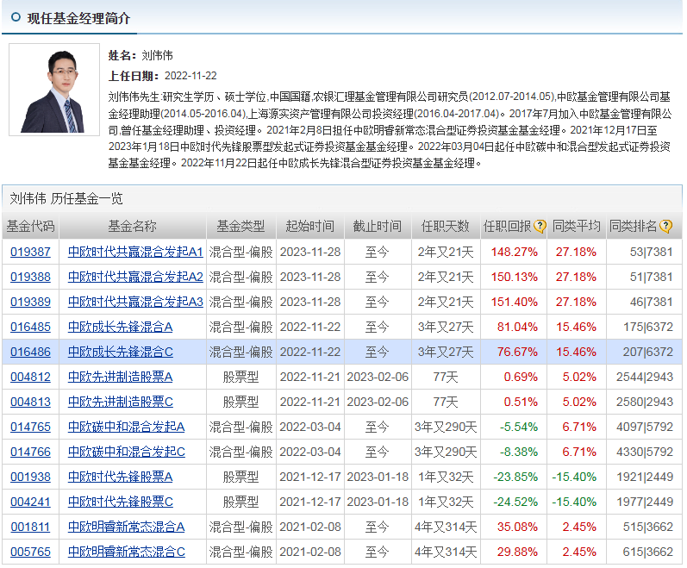Image resolution: width=687 pixels, height=568 pixels.
Task: Open fund code link 005765
Action: tap(30, 552)
